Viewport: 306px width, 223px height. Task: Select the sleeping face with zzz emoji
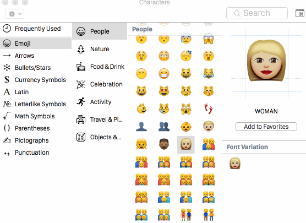coord(186,56)
